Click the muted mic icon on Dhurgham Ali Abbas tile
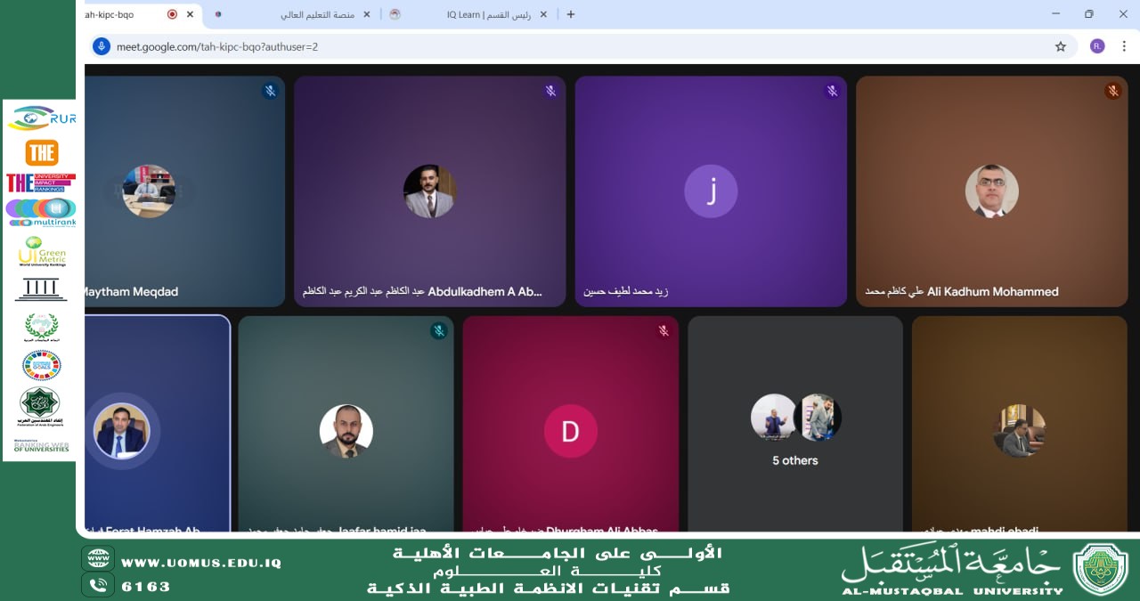 click(663, 331)
